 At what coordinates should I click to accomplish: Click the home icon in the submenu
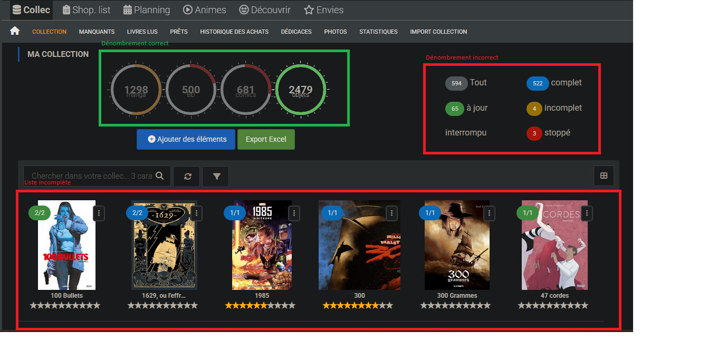(x=15, y=31)
